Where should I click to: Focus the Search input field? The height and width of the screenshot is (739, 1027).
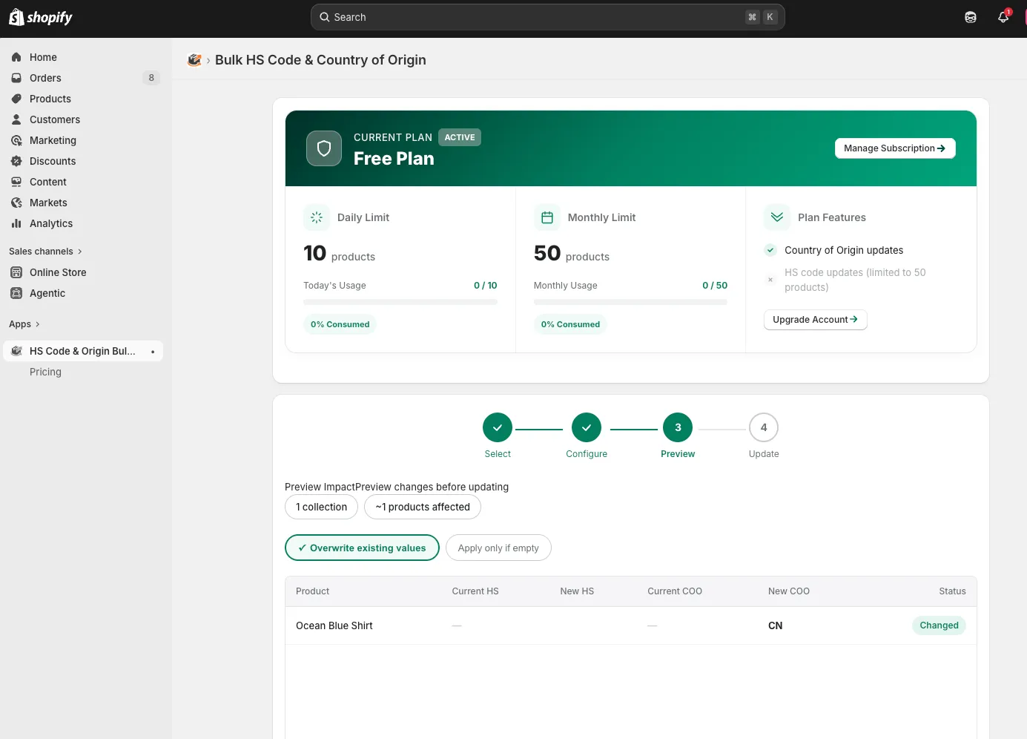coord(547,17)
